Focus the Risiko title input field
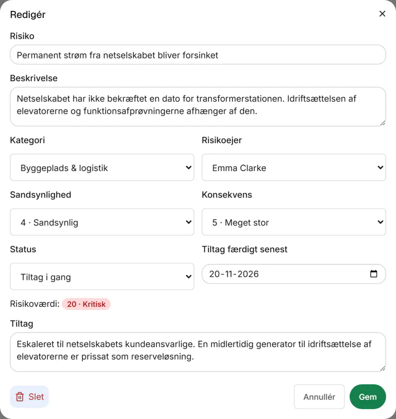Screen dimensions: 396x419 pyautogui.click(x=198, y=55)
